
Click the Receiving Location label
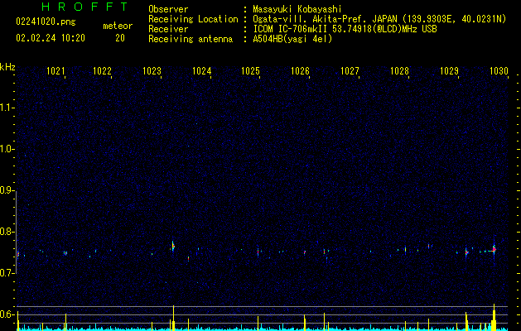click(x=193, y=19)
